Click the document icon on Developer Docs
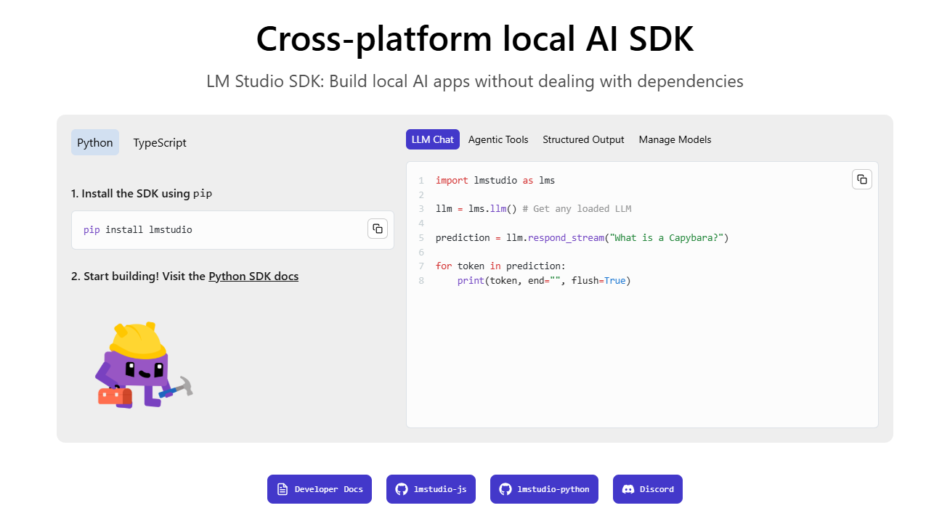 [283, 489]
